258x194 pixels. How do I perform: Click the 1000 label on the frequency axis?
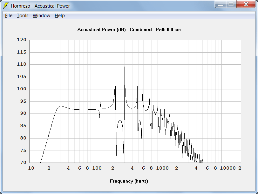162,168
